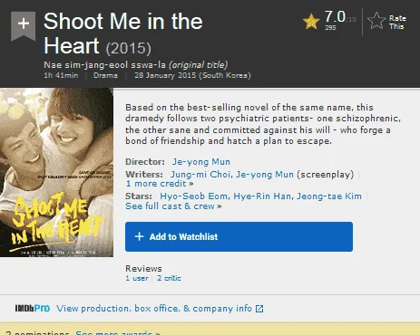Image resolution: width=420 pixels, height=335 pixels.
Task: Open director Je-yong Mun's page
Action: coord(201,162)
